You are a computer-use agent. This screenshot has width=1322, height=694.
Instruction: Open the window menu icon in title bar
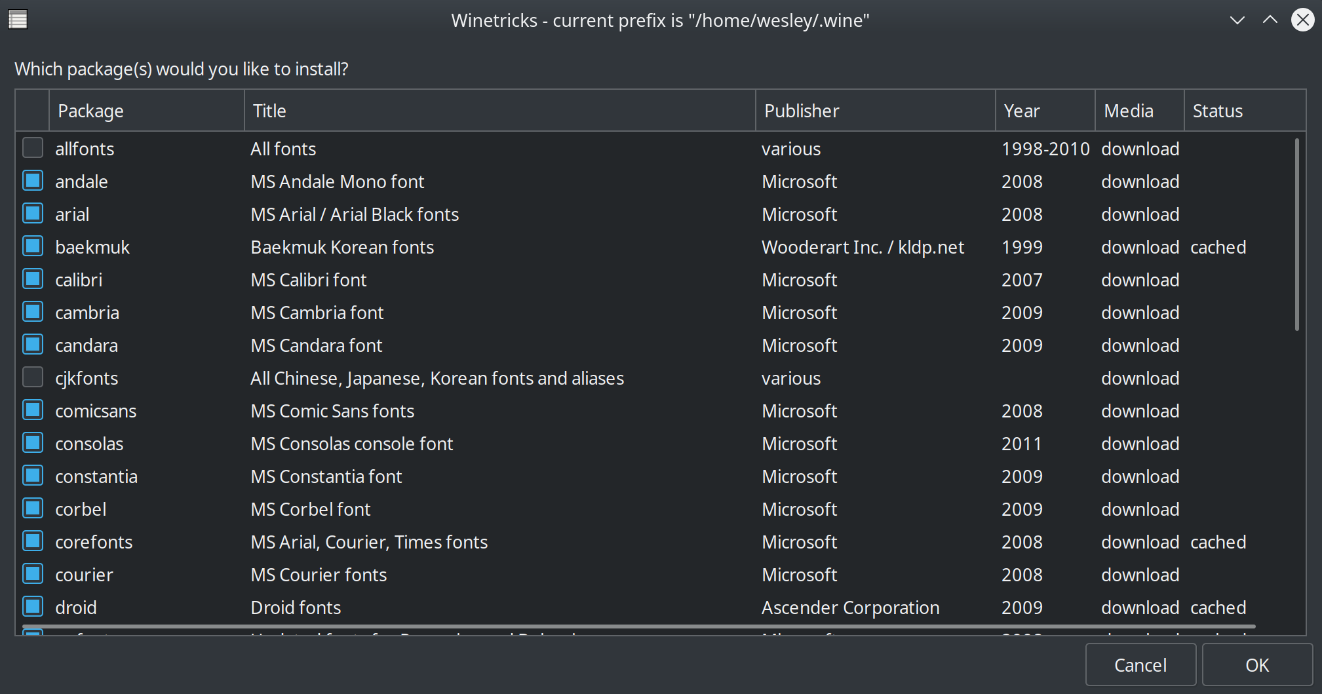(x=18, y=20)
